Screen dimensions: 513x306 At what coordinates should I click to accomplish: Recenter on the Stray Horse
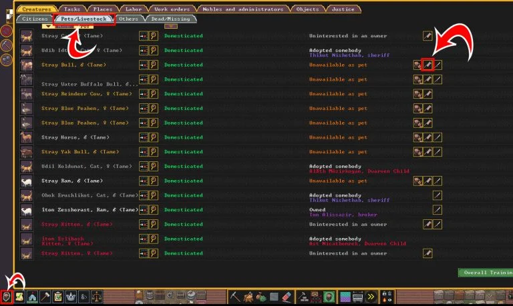[144, 137]
